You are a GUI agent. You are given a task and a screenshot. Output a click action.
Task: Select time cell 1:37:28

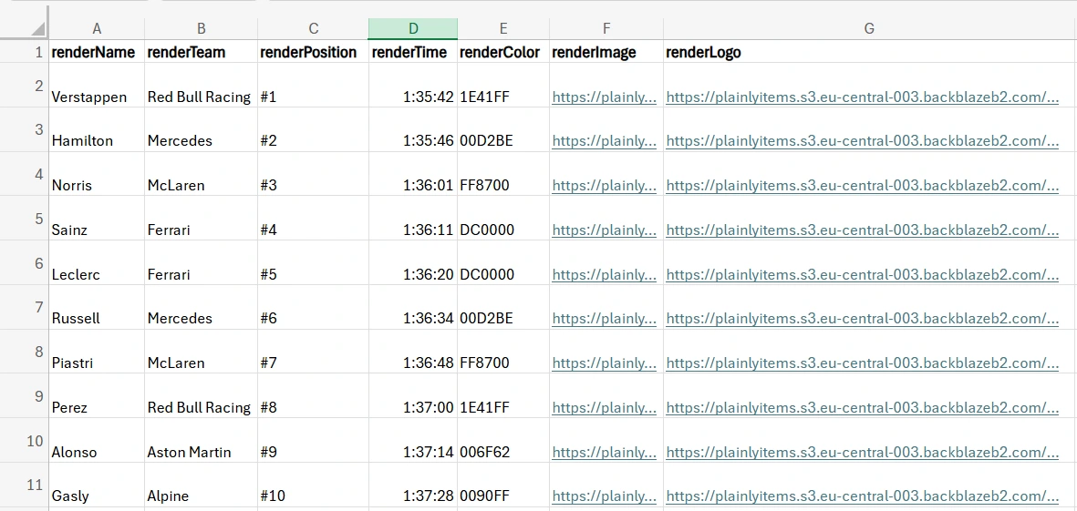(413, 485)
